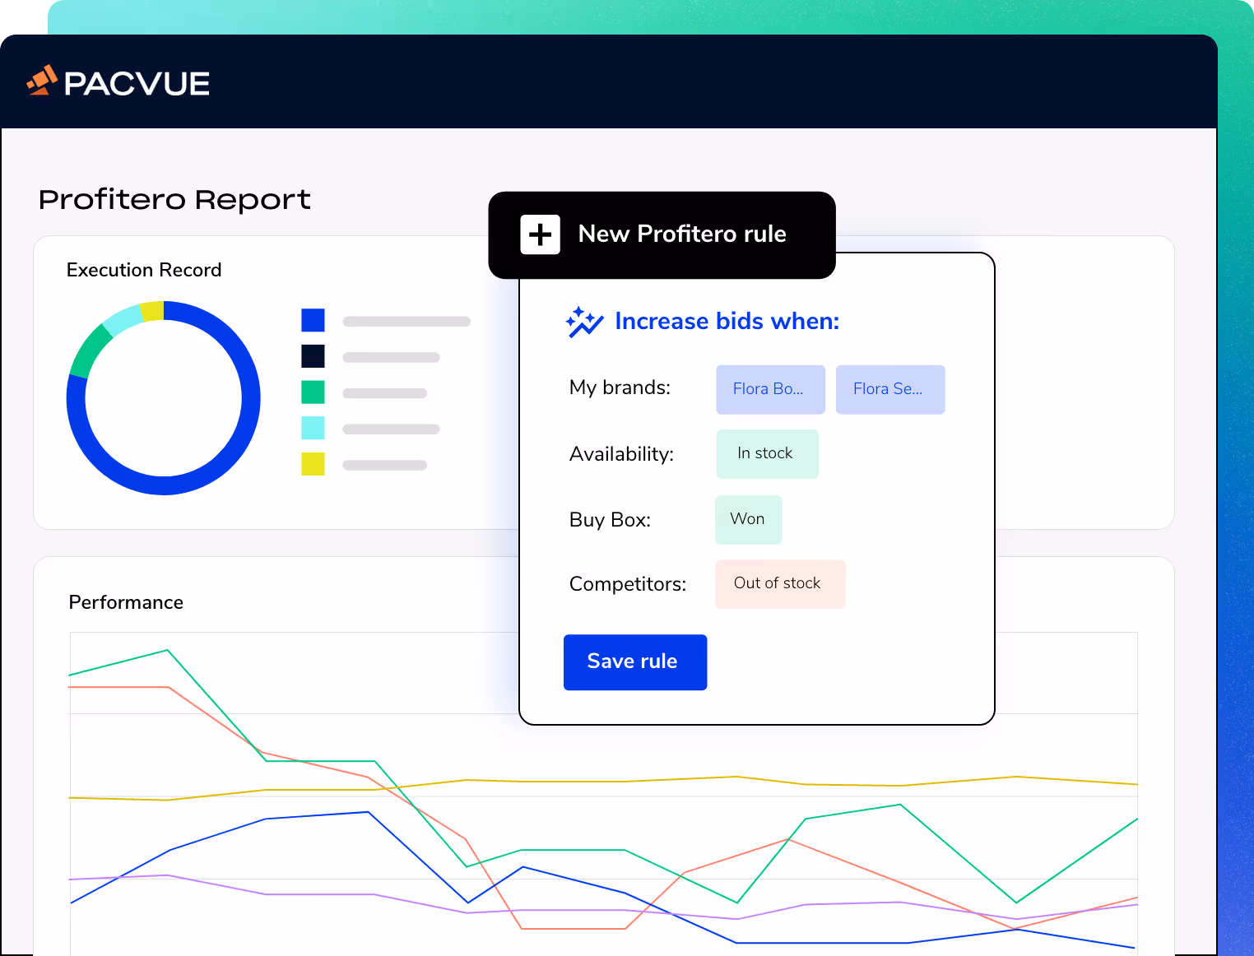Click the sparkle icon beside Increase bids

point(584,322)
